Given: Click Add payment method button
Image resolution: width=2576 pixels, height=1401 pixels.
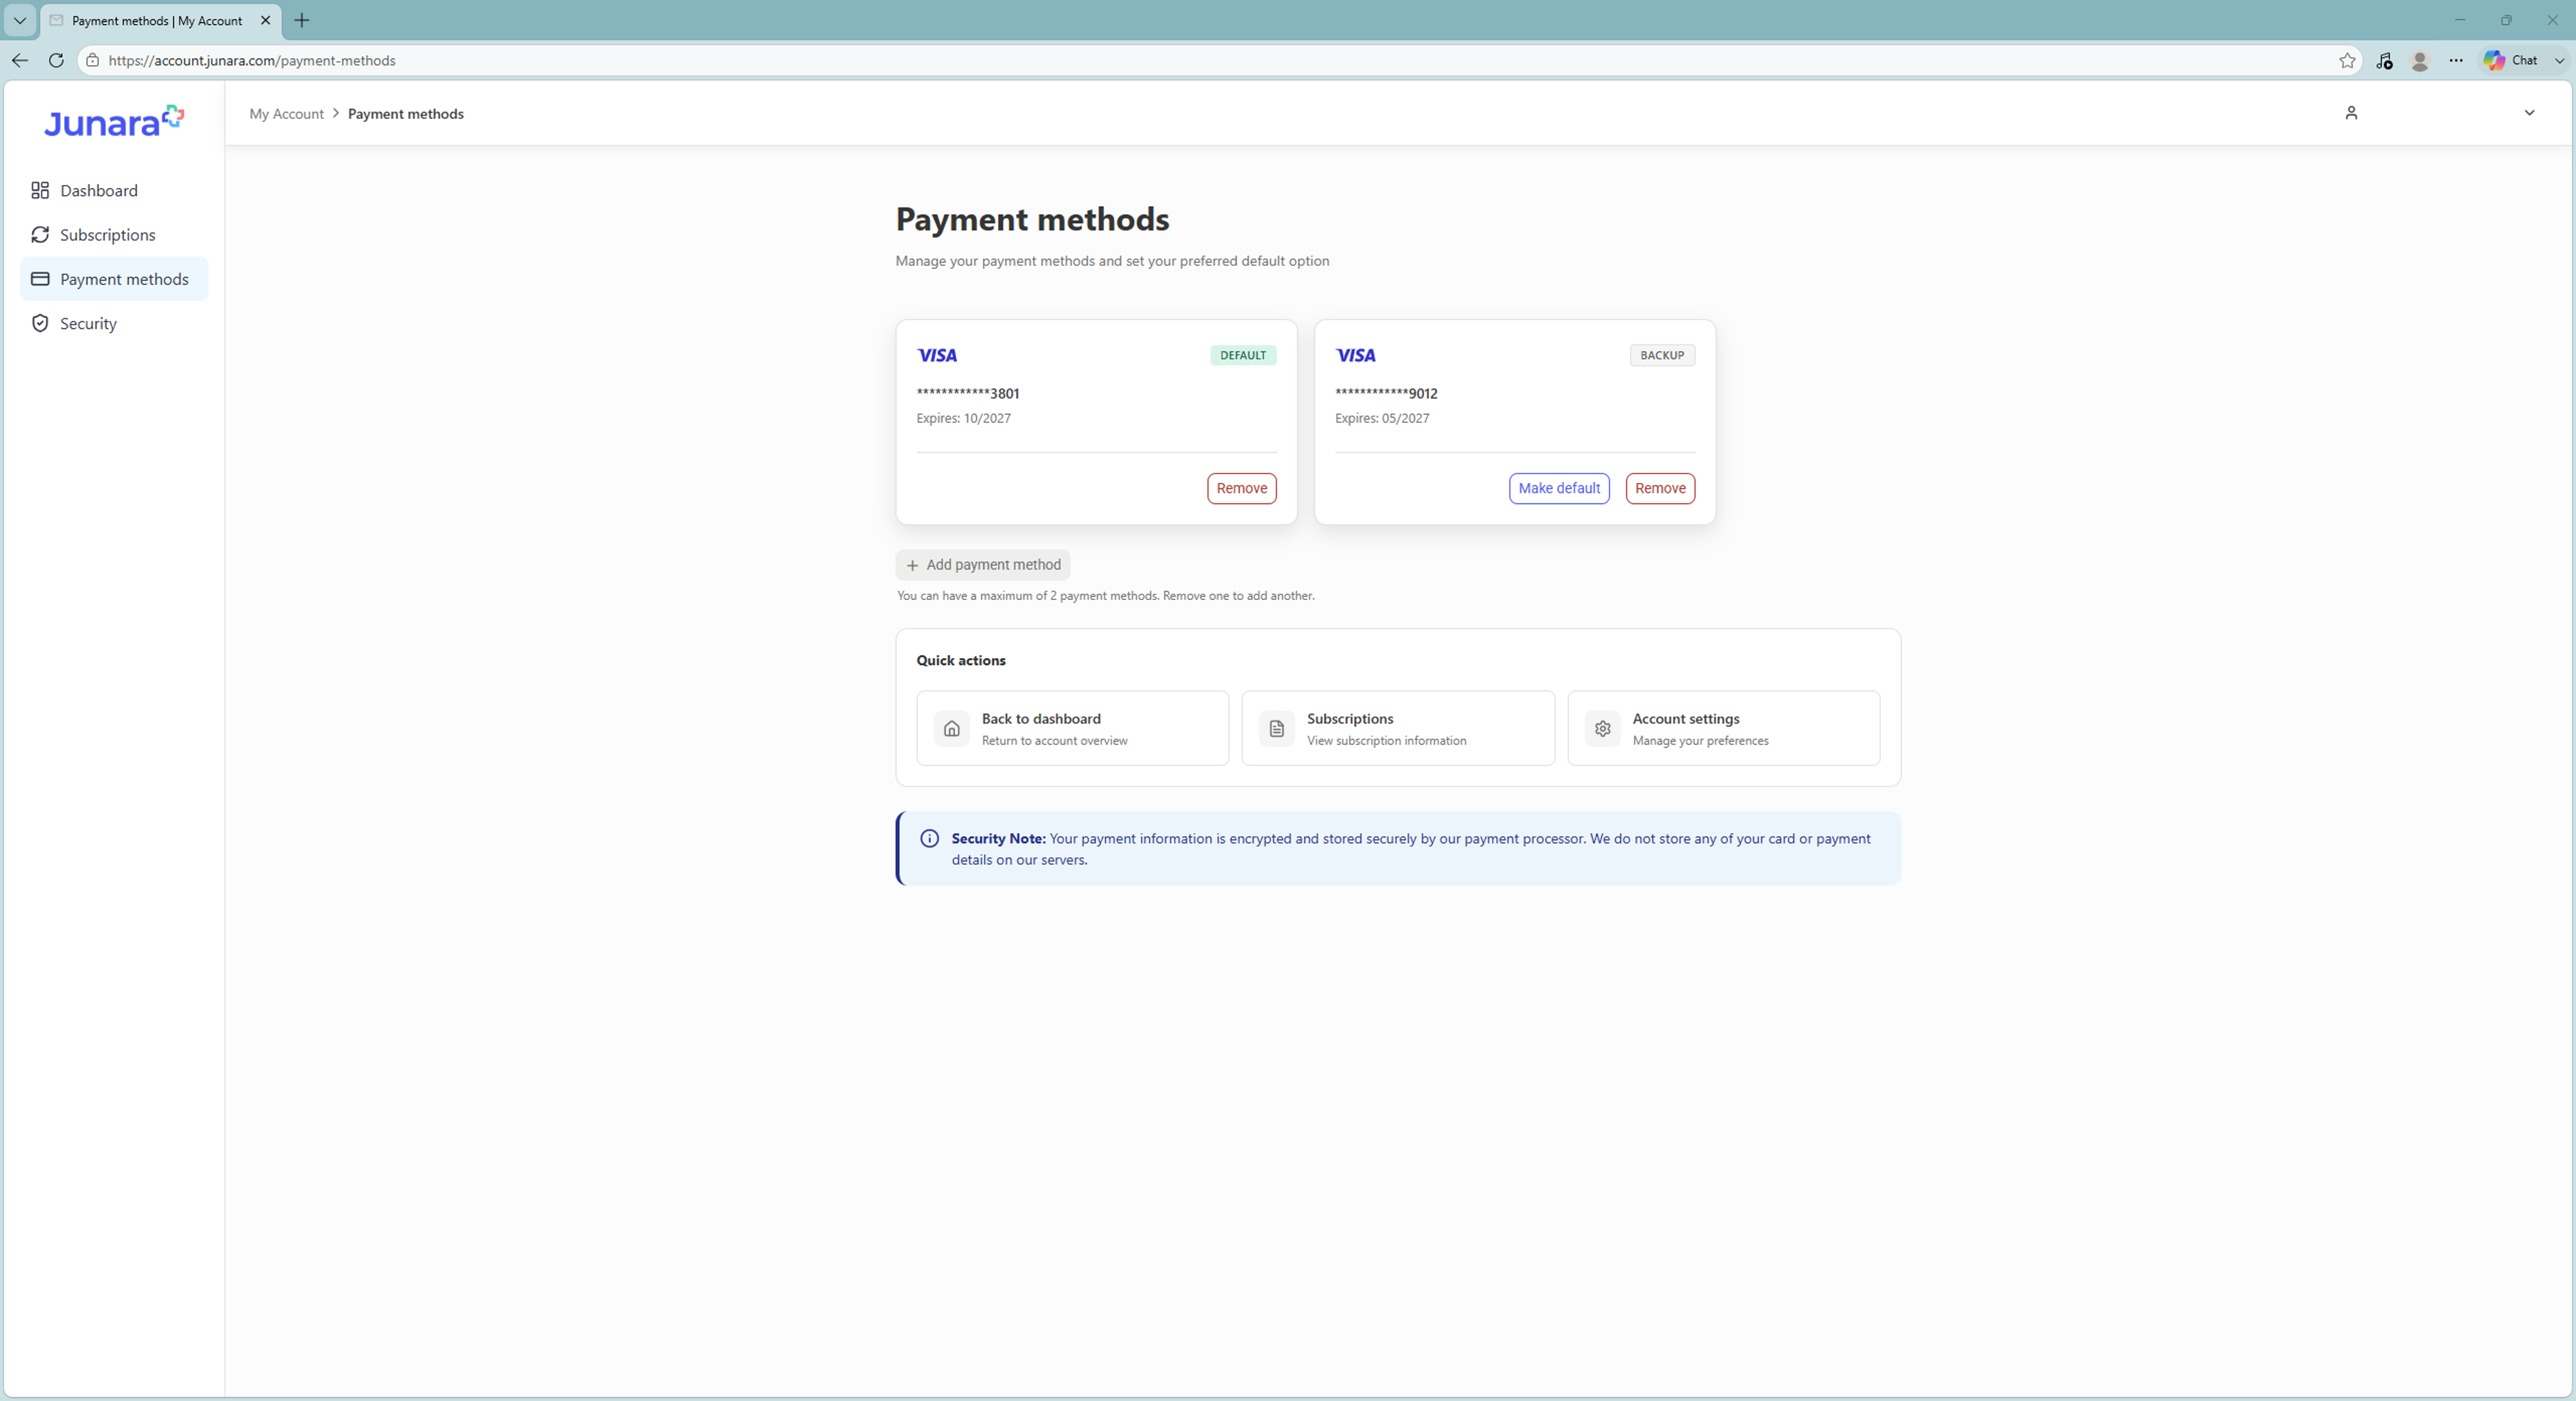Looking at the screenshot, I should (982, 565).
